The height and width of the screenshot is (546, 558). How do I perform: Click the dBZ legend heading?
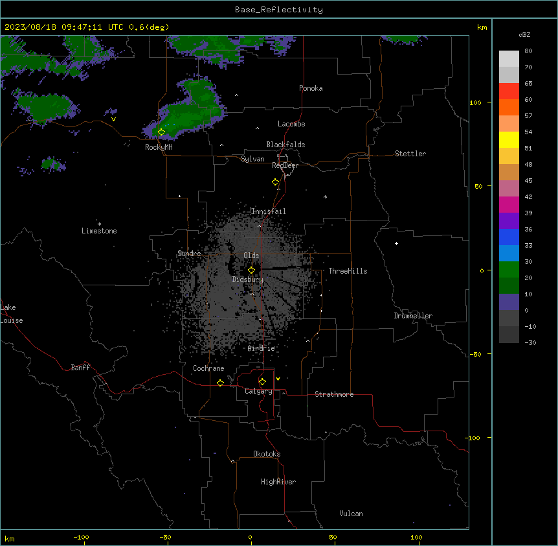(x=524, y=34)
